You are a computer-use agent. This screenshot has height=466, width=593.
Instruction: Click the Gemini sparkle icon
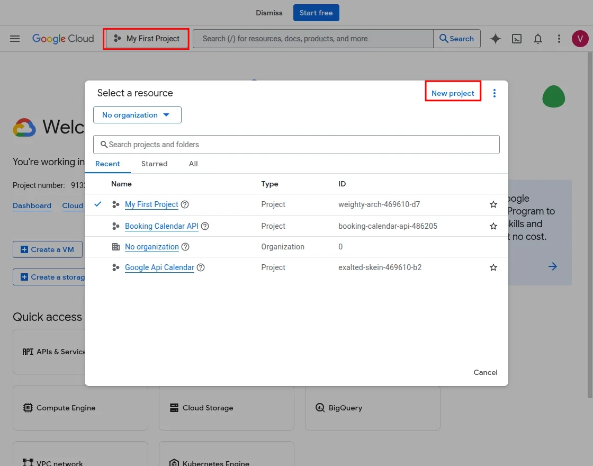tap(495, 39)
